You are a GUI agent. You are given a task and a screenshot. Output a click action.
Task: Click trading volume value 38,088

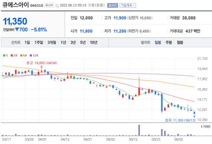coord(189,18)
